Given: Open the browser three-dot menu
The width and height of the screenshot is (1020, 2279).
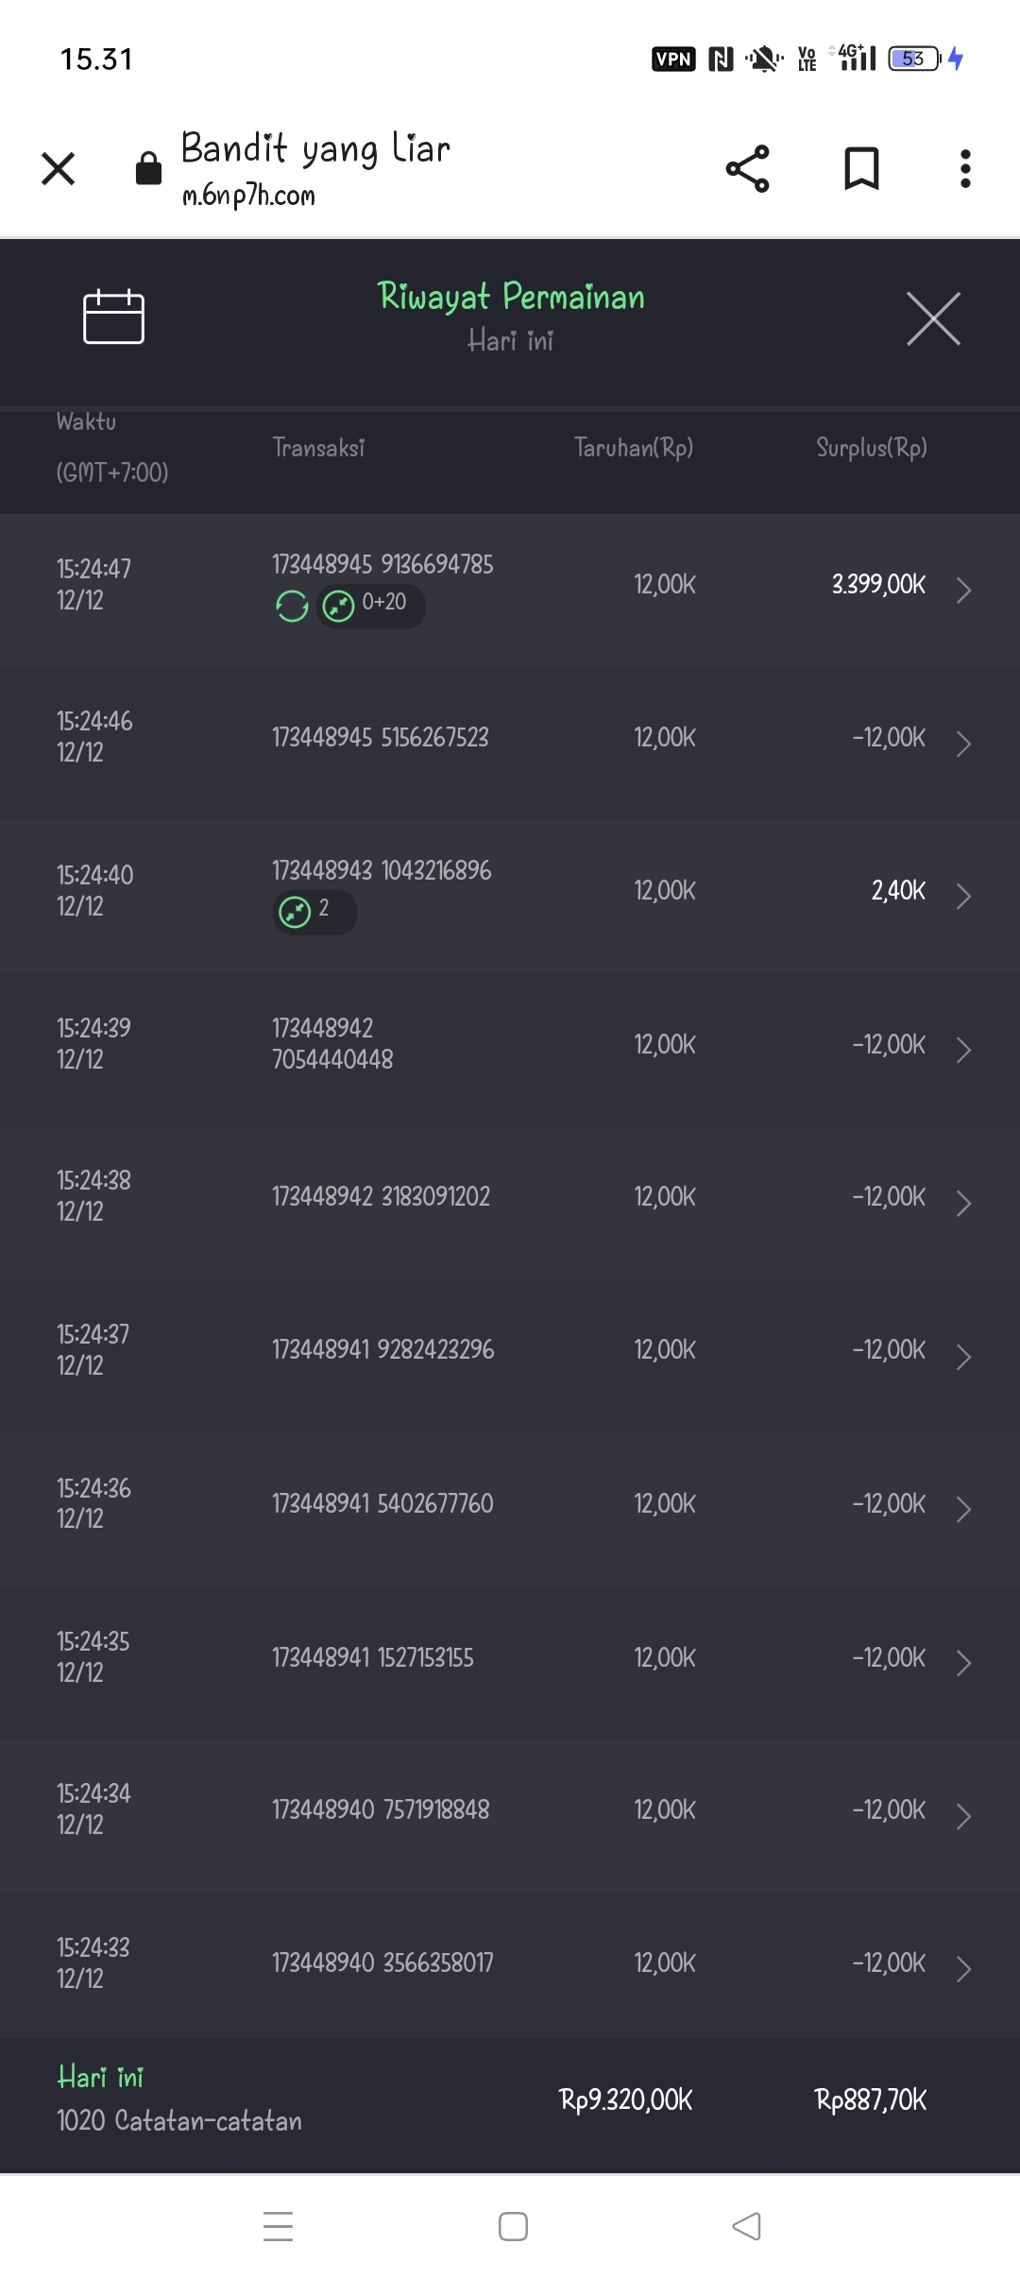Looking at the screenshot, I should click(964, 169).
